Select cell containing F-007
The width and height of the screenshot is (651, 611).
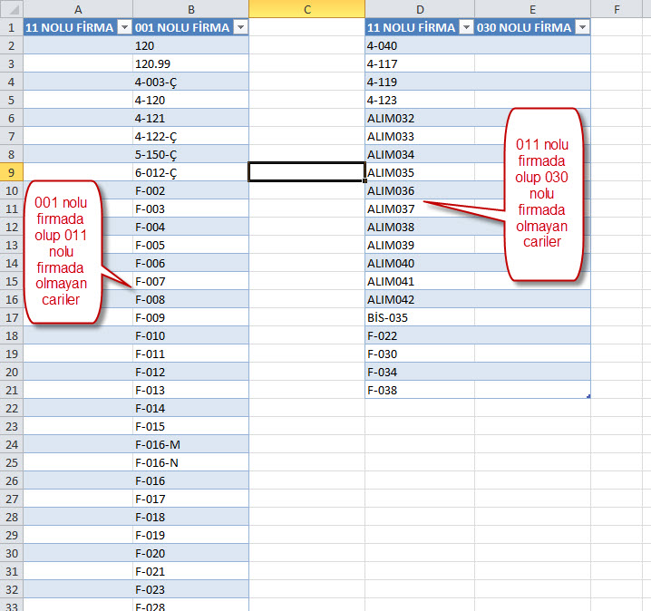191,281
